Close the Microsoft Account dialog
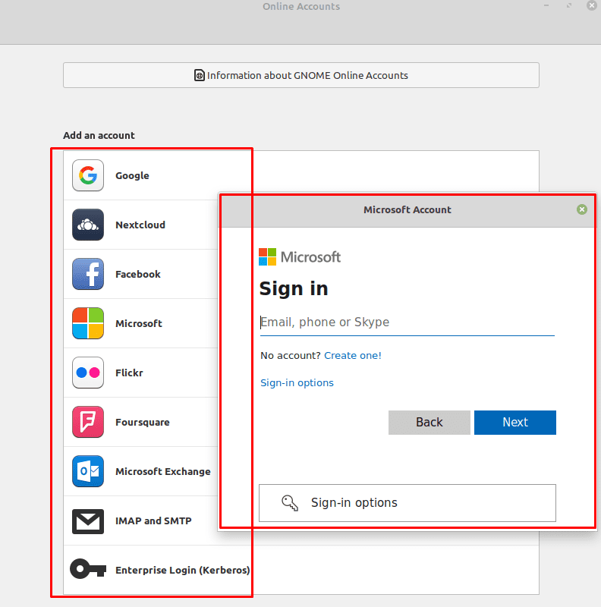This screenshot has height=607, width=601. [x=581, y=209]
